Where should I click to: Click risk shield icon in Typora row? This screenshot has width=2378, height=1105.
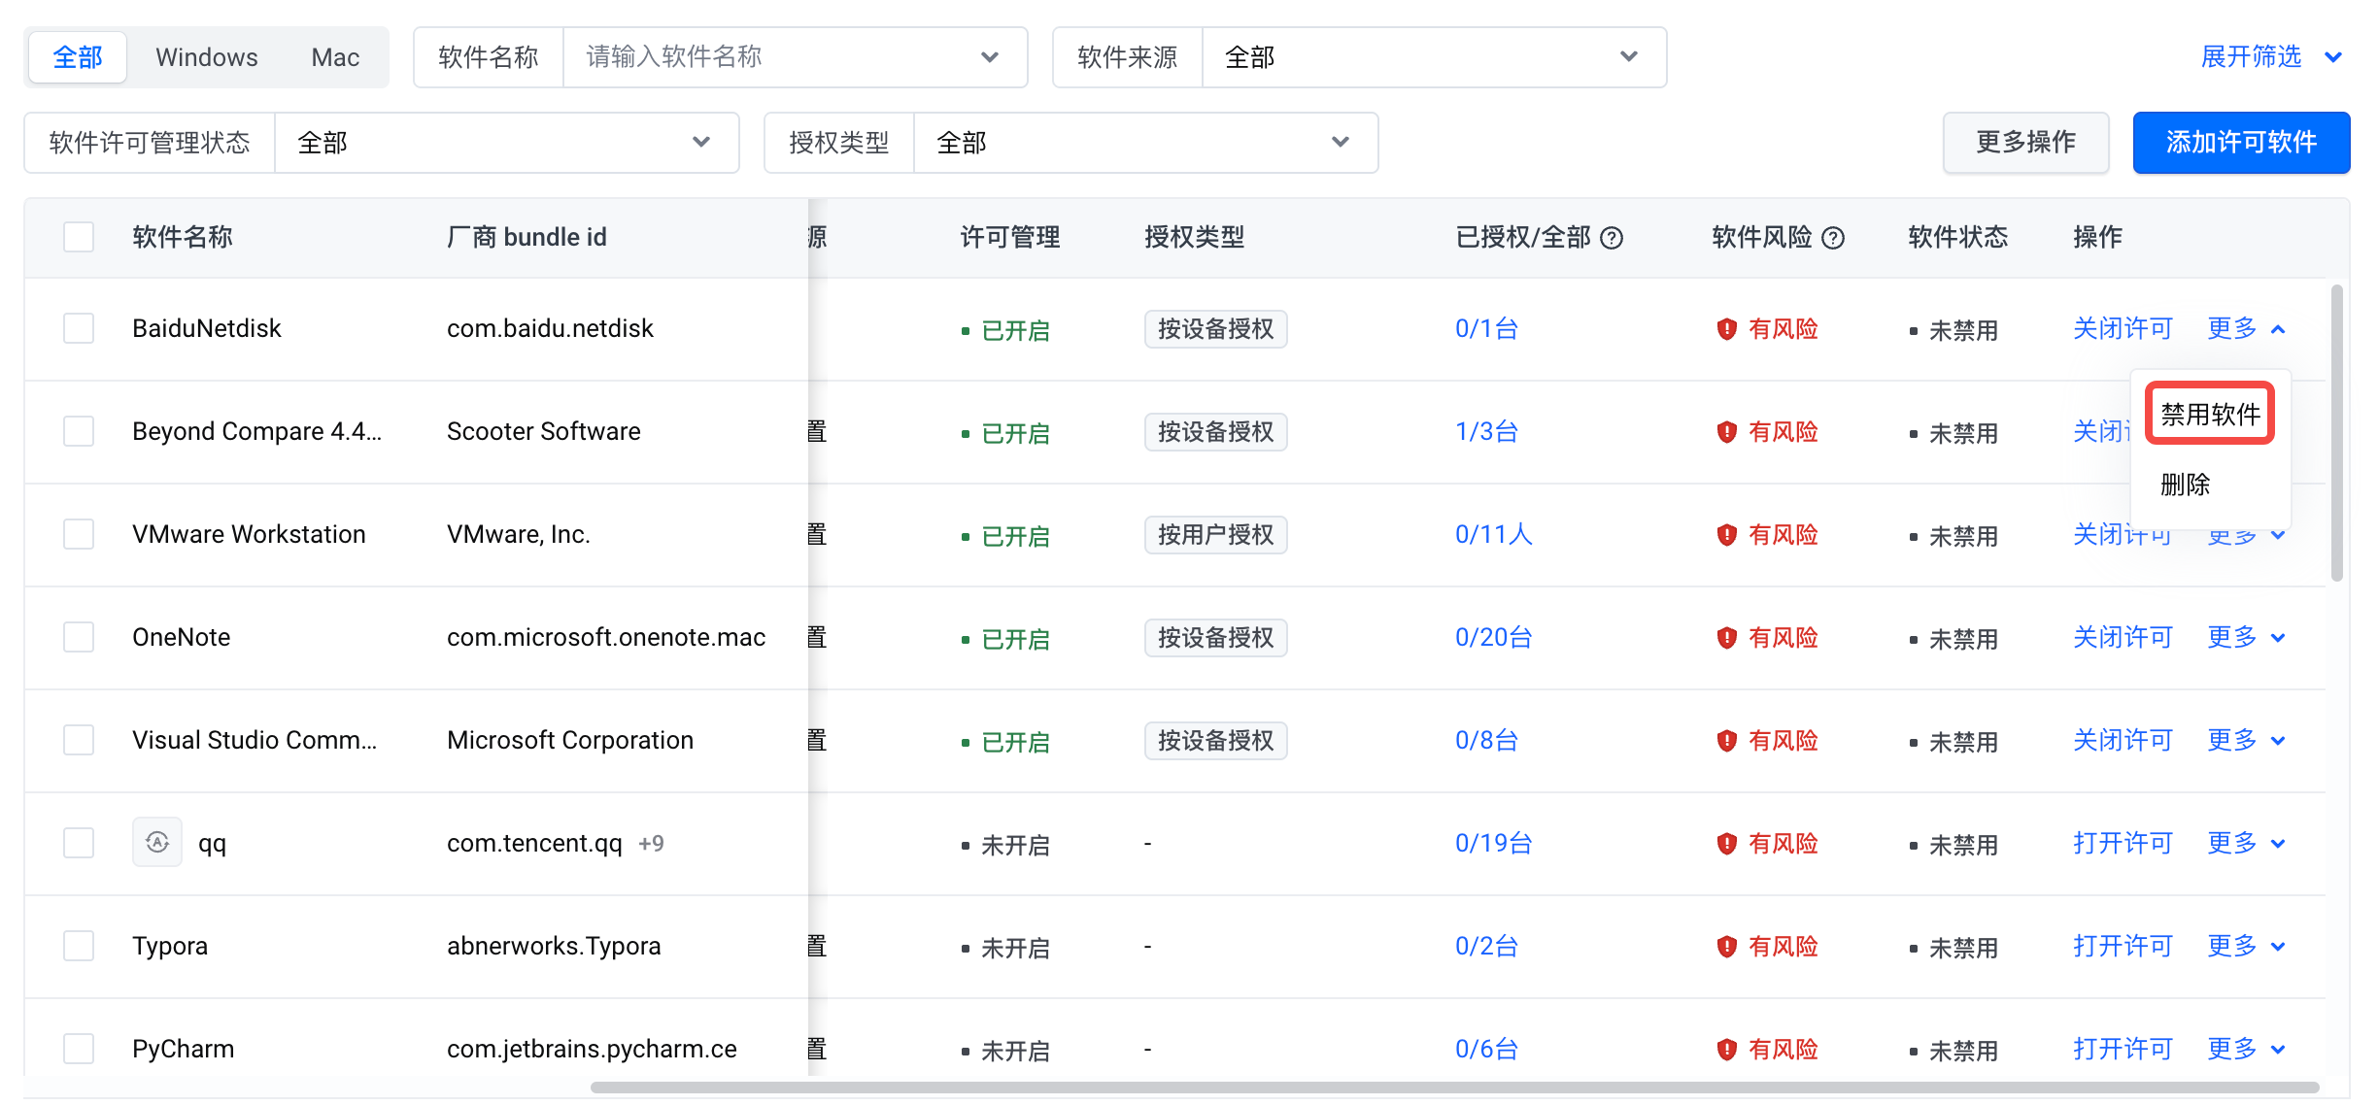[x=1726, y=947]
